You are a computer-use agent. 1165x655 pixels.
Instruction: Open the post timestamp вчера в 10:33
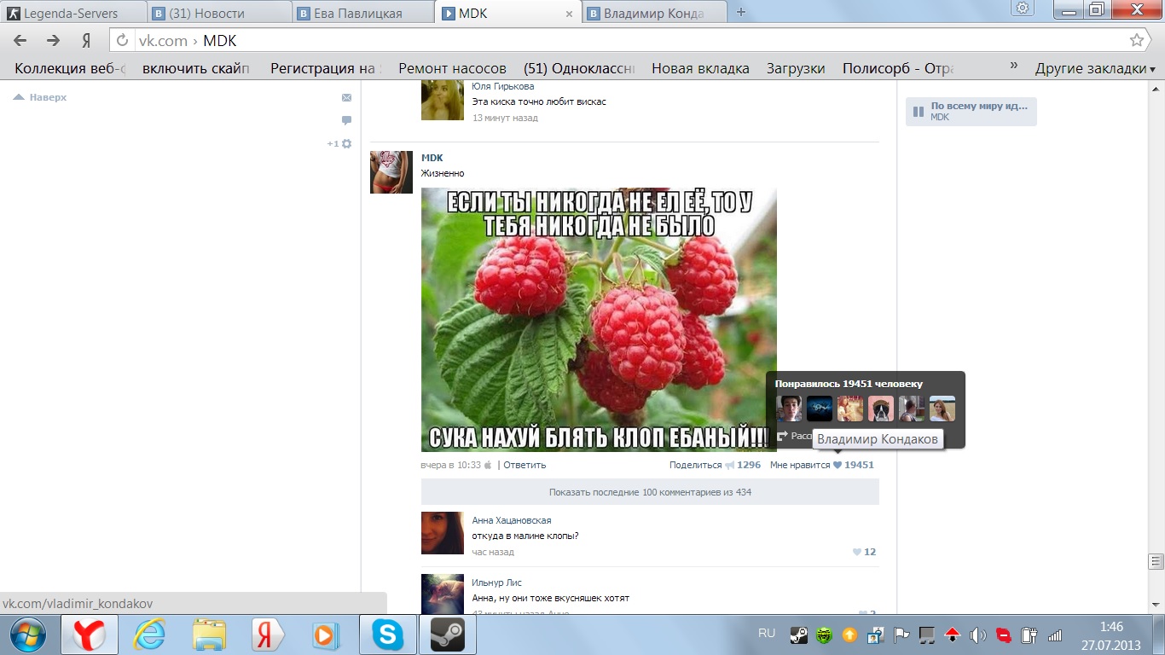coord(450,465)
